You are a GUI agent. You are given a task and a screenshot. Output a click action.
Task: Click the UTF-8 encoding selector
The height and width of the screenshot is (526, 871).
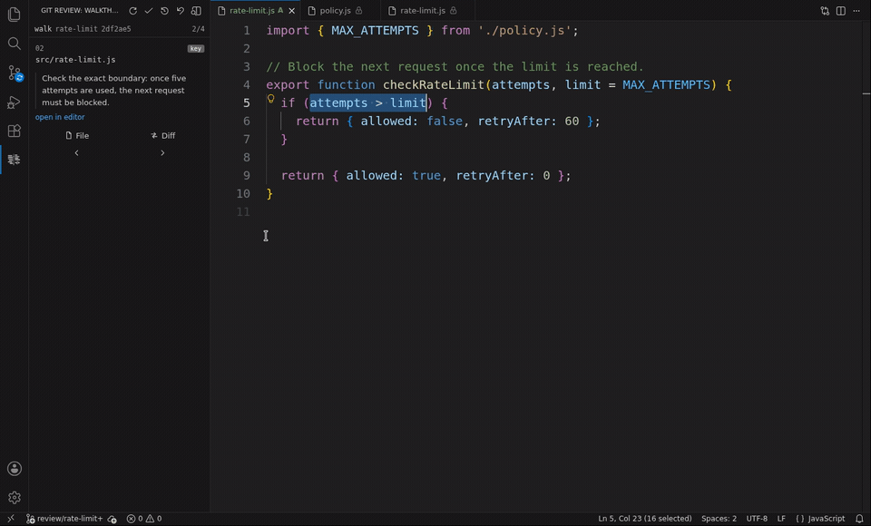pos(757,519)
